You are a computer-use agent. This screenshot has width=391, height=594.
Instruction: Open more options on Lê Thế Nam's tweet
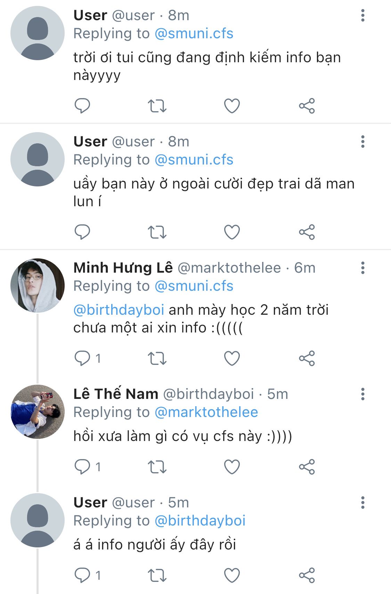363,394
